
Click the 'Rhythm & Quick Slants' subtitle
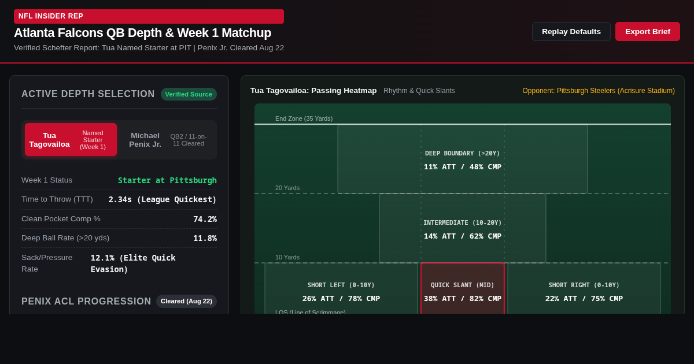pos(419,91)
